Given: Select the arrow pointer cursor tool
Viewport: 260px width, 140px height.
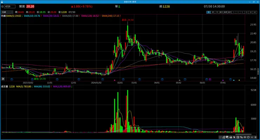Looking at the screenshot, I should (234, 137).
